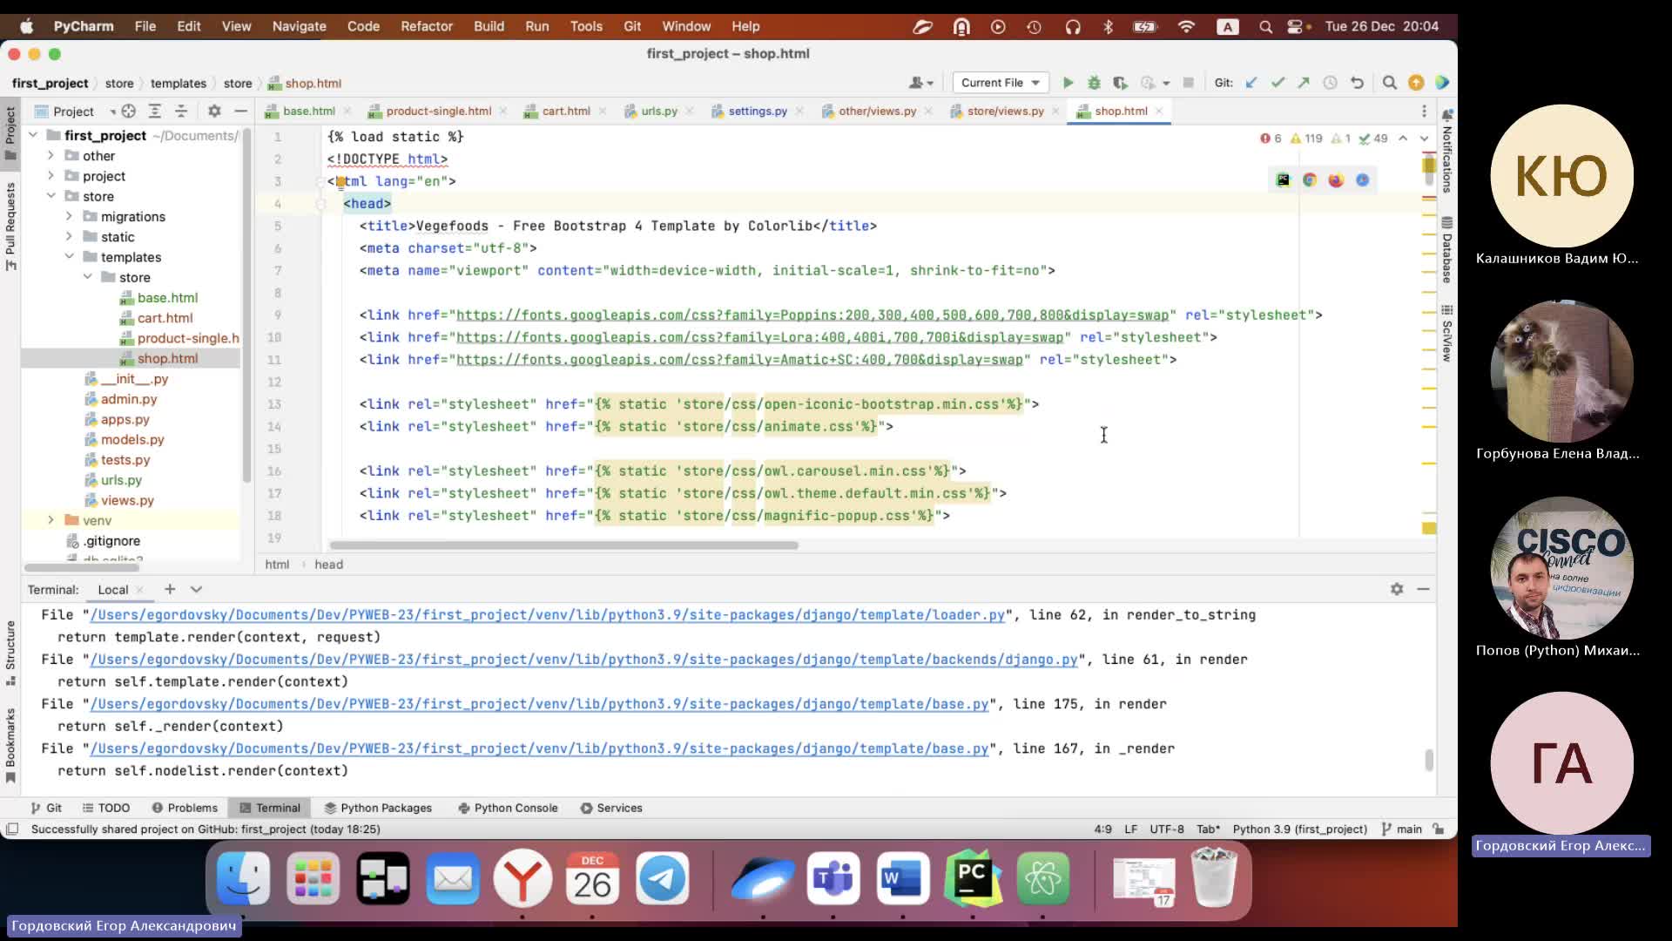Screen dimensions: 1672x941
Task: Go to next highlighted error arrow
Action: 1424,139
